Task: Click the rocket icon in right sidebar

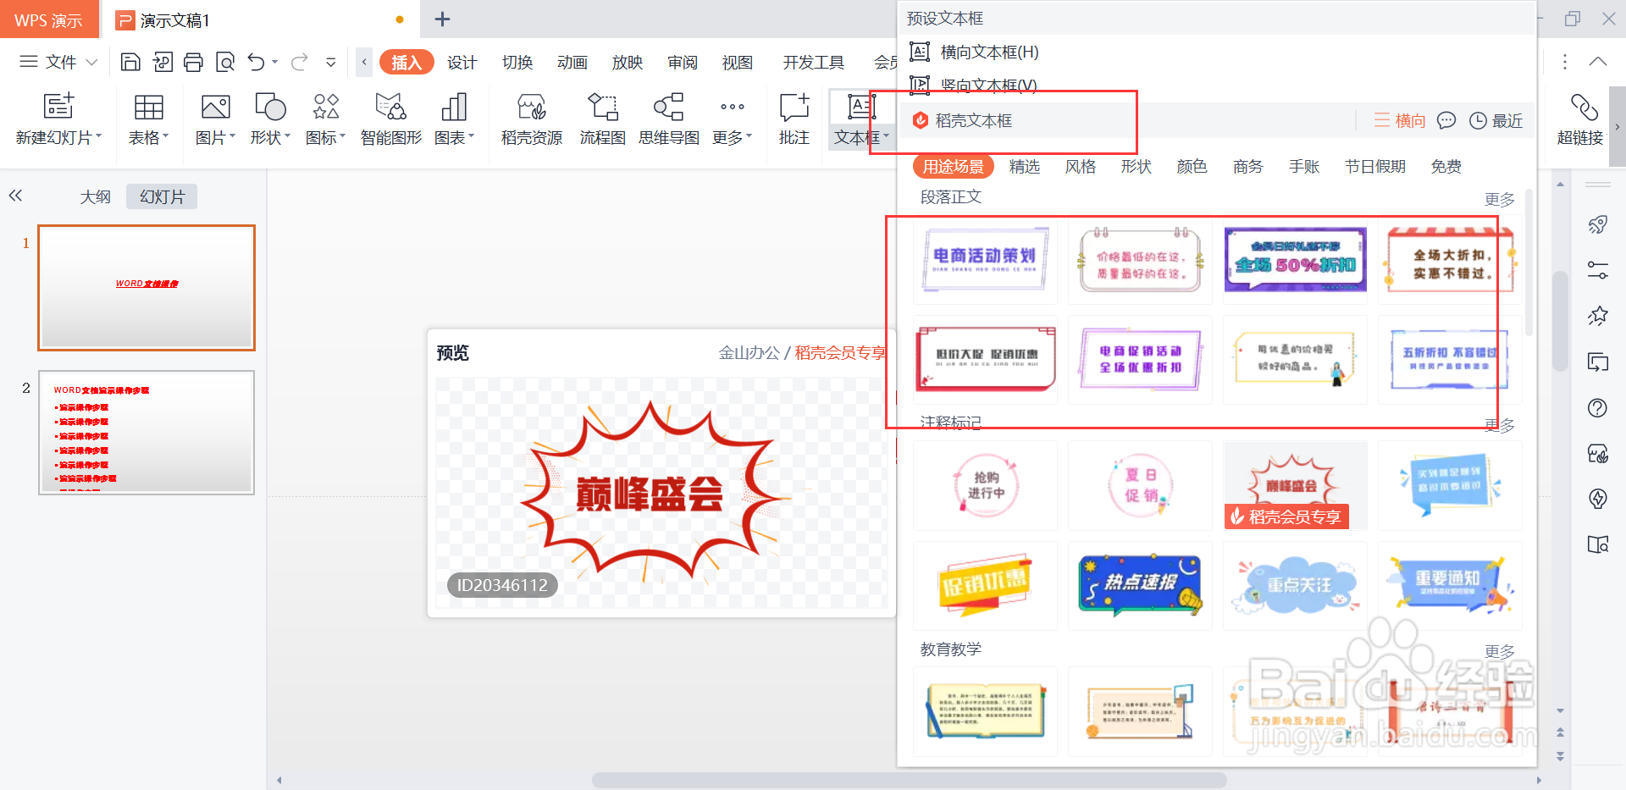Action: coord(1597,224)
